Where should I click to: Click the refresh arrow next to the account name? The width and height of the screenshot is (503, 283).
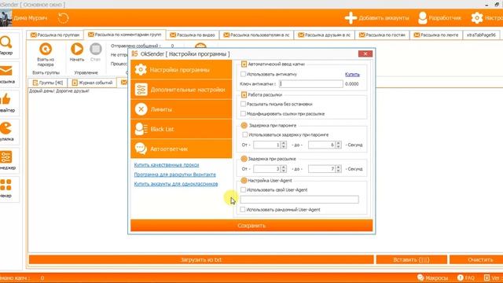pyautogui.click(x=63, y=18)
